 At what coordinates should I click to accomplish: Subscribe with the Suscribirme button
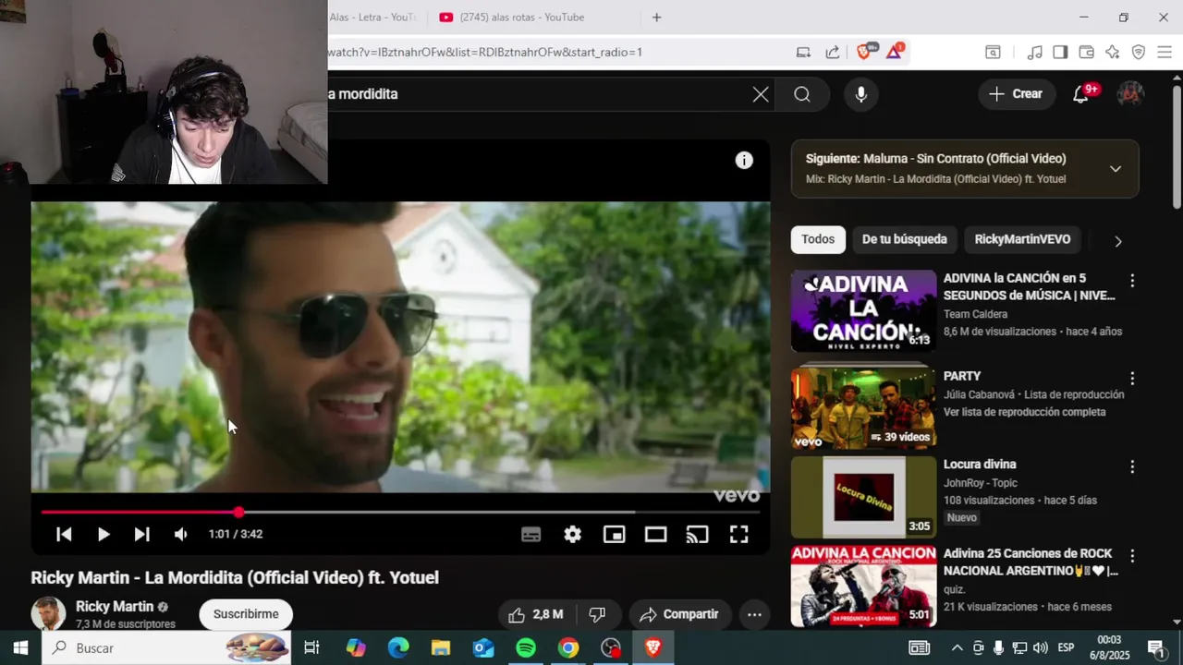[246, 614]
